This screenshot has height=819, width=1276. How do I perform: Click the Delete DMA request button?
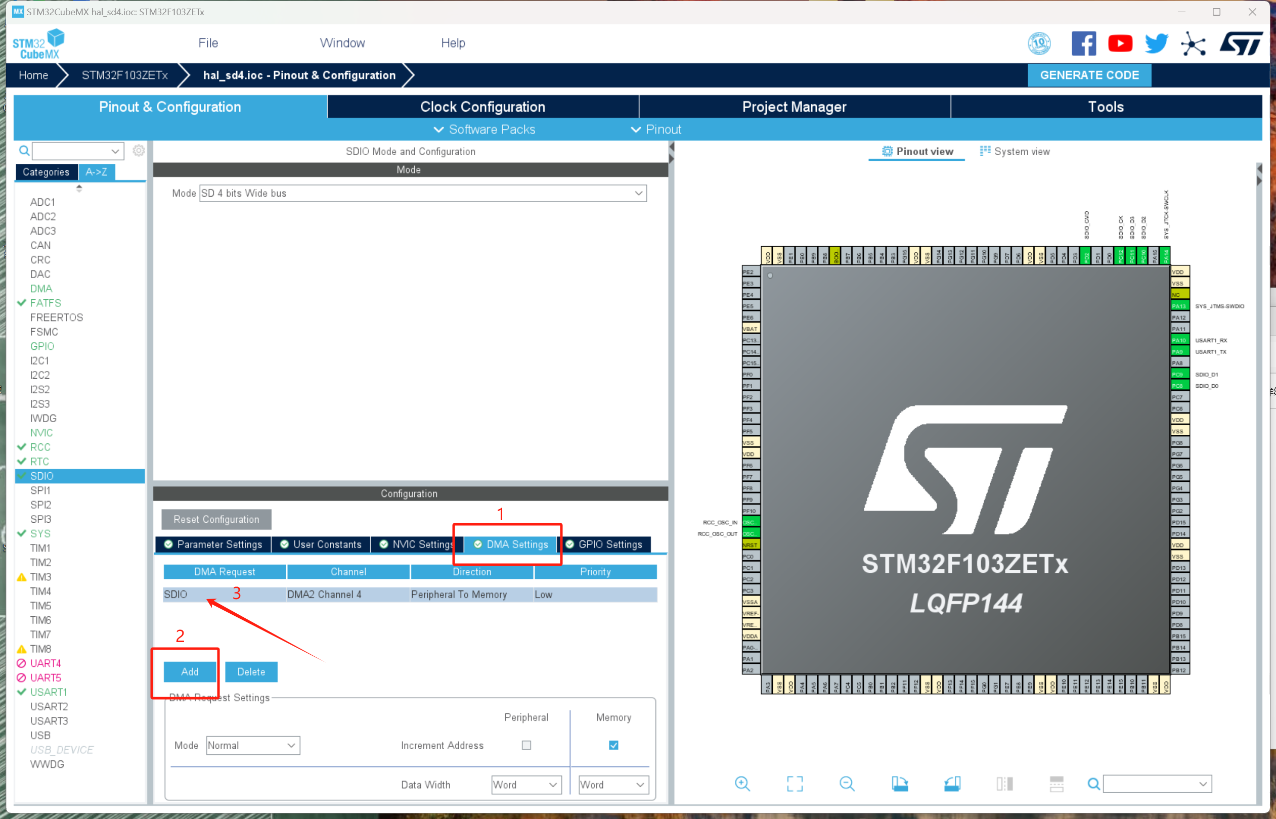pos(251,672)
